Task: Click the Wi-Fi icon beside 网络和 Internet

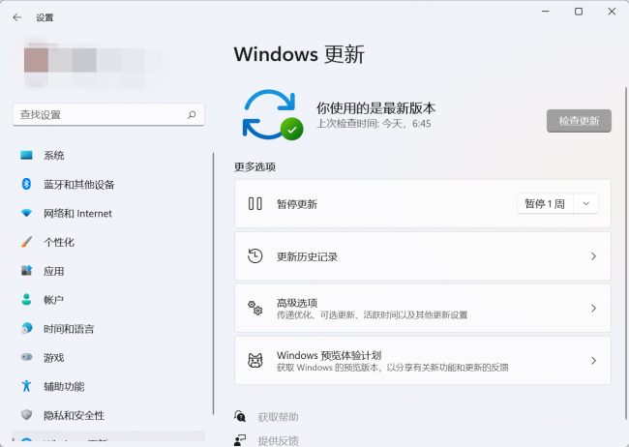Action: click(x=26, y=213)
